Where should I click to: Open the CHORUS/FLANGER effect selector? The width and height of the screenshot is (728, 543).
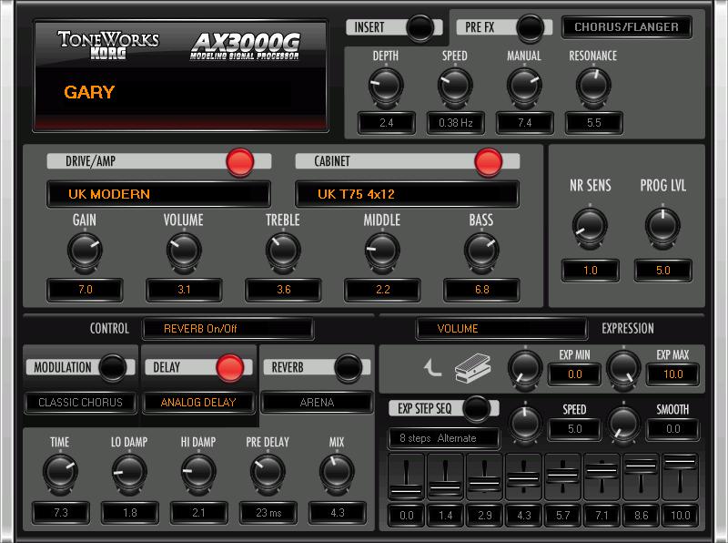pos(627,27)
